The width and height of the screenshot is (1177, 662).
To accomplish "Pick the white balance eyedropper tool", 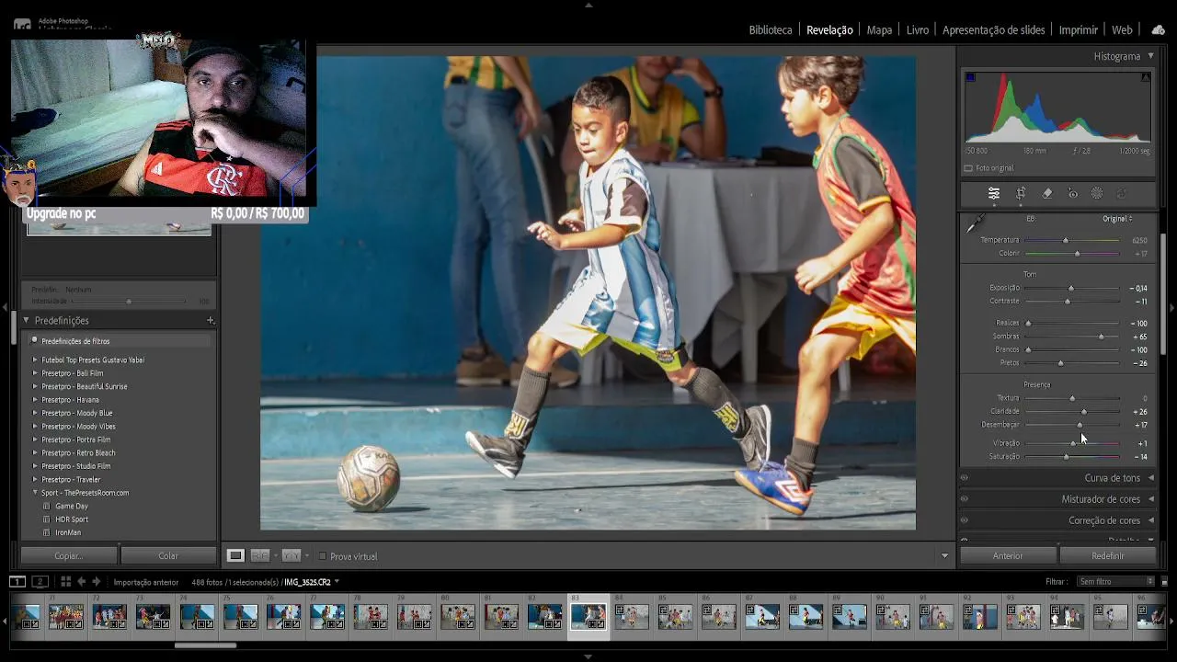I will coord(975,223).
